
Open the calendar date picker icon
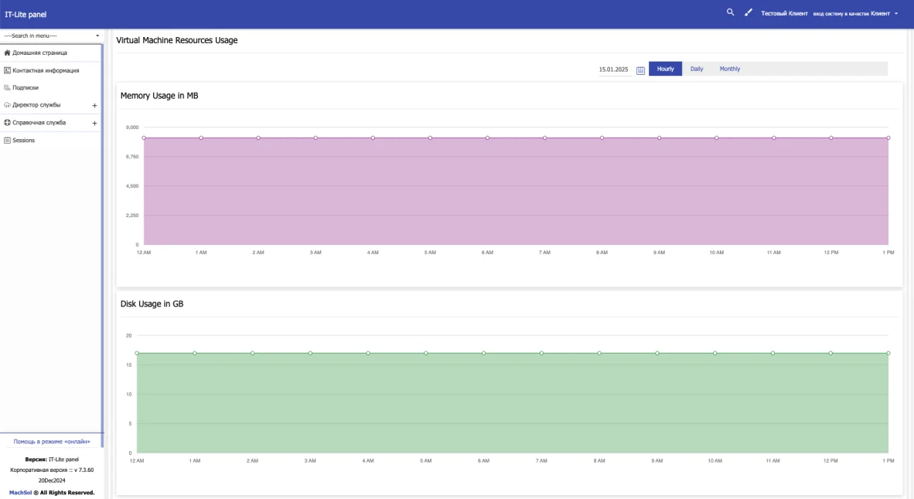[x=640, y=70]
